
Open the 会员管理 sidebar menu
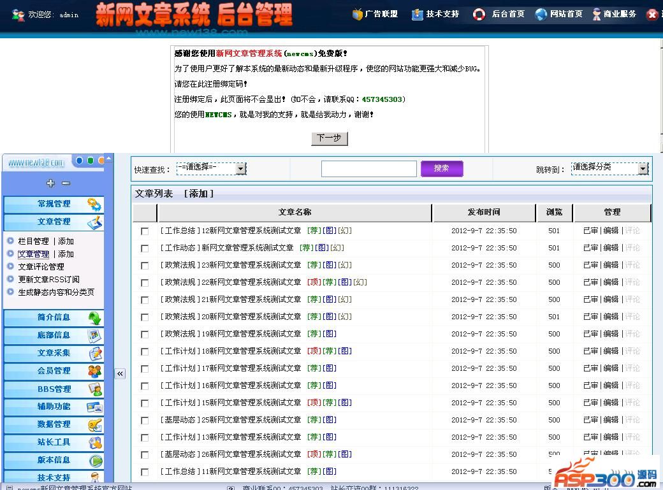click(54, 371)
